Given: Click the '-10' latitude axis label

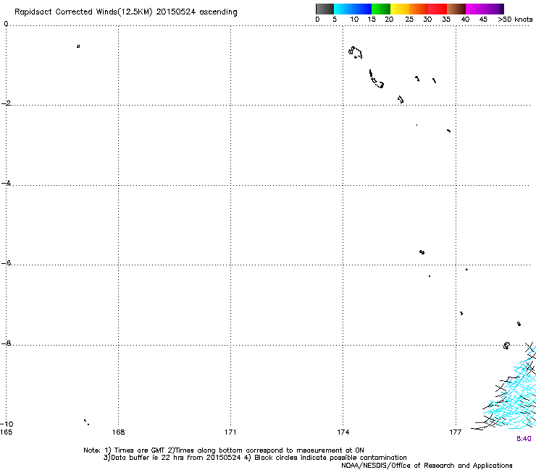Looking at the screenshot, I should pos(7,424).
